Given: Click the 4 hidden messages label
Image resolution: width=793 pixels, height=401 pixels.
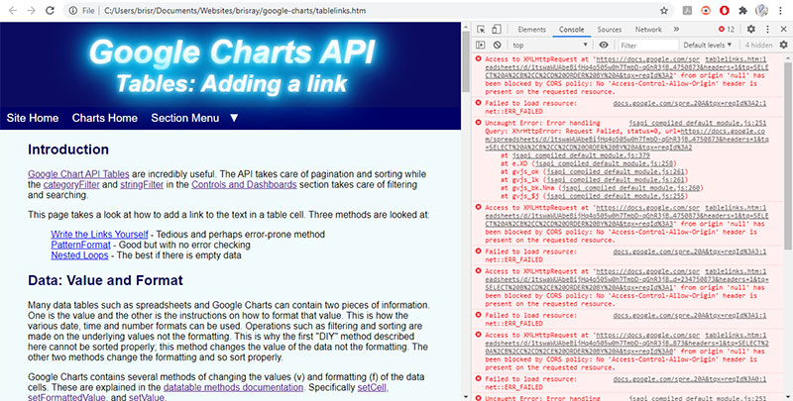Looking at the screenshot, I should point(758,45).
